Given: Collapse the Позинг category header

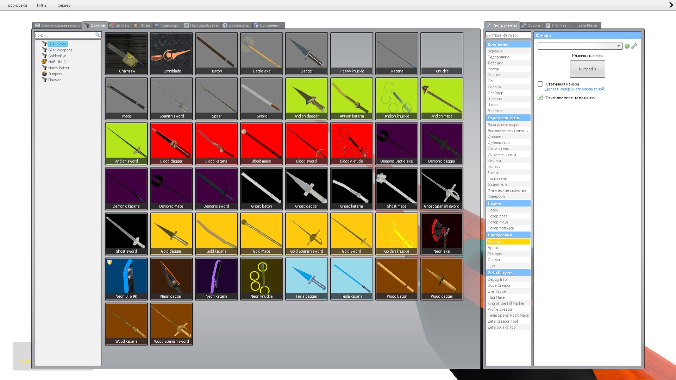Looking at the screenshot, I should coord(508,203).
